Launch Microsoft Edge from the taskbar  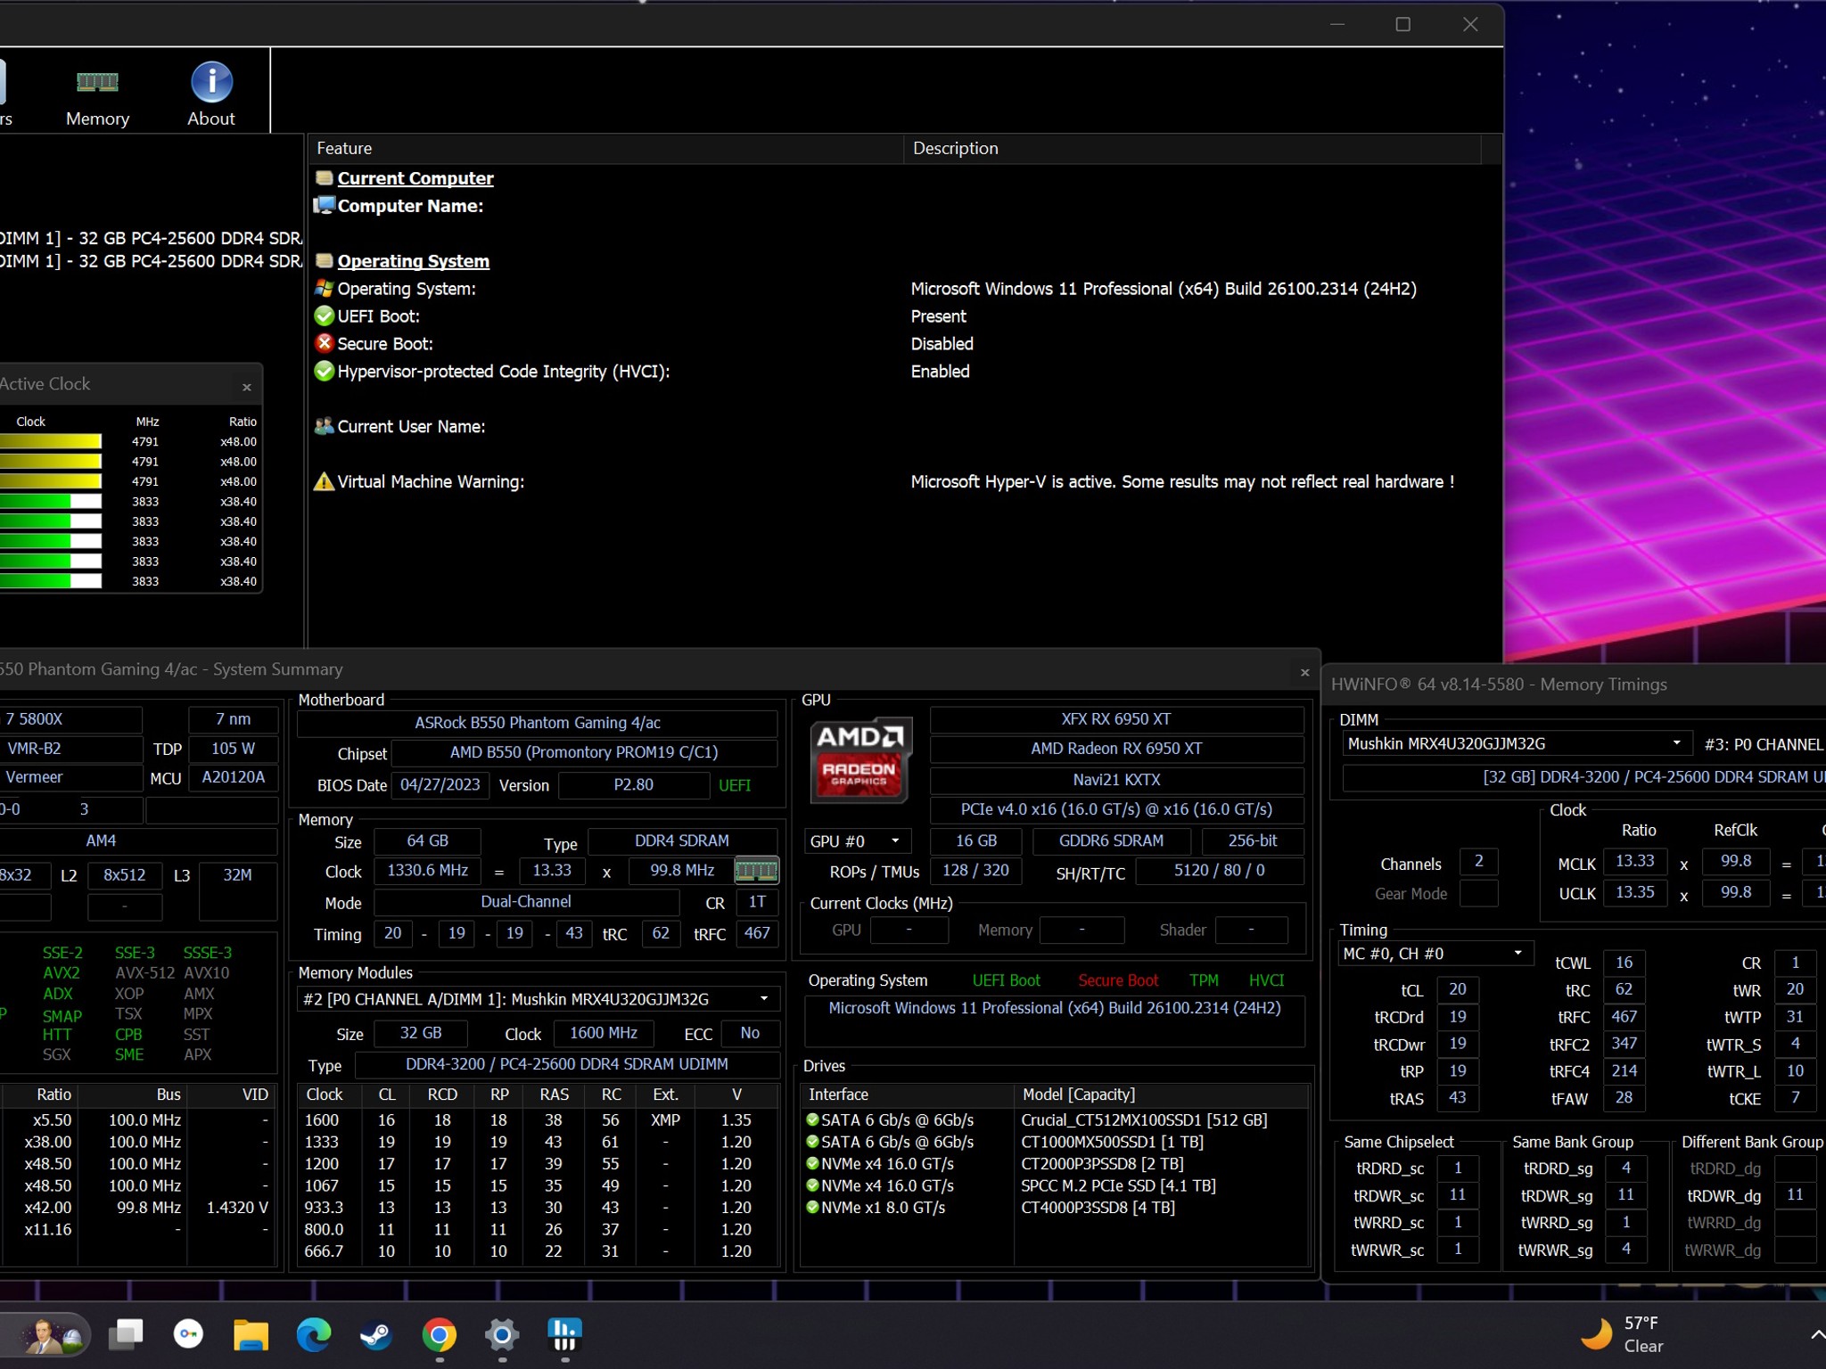point(313,1334)
